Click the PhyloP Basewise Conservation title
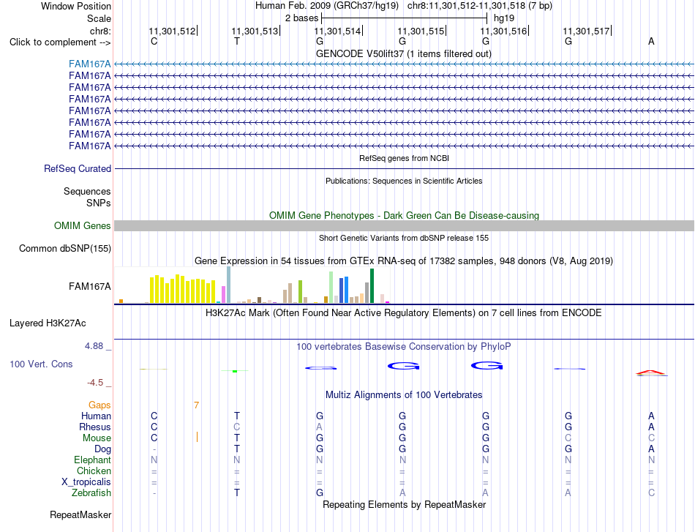 click(x=403, y=347)
